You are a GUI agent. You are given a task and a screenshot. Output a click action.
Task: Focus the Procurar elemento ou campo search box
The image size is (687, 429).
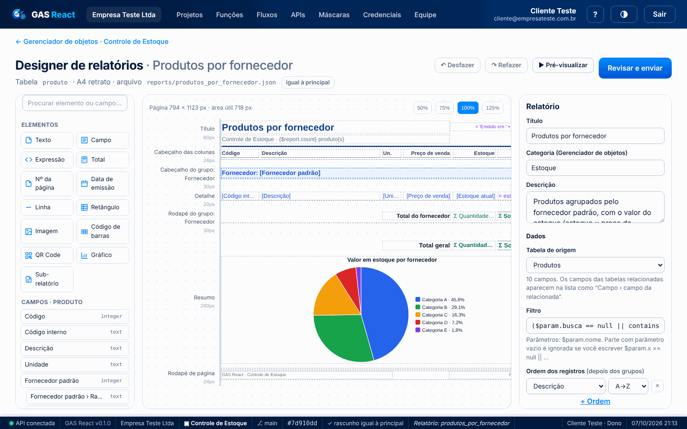(75, 103)
